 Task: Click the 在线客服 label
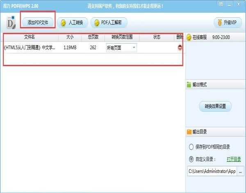[x=200, y=37]
